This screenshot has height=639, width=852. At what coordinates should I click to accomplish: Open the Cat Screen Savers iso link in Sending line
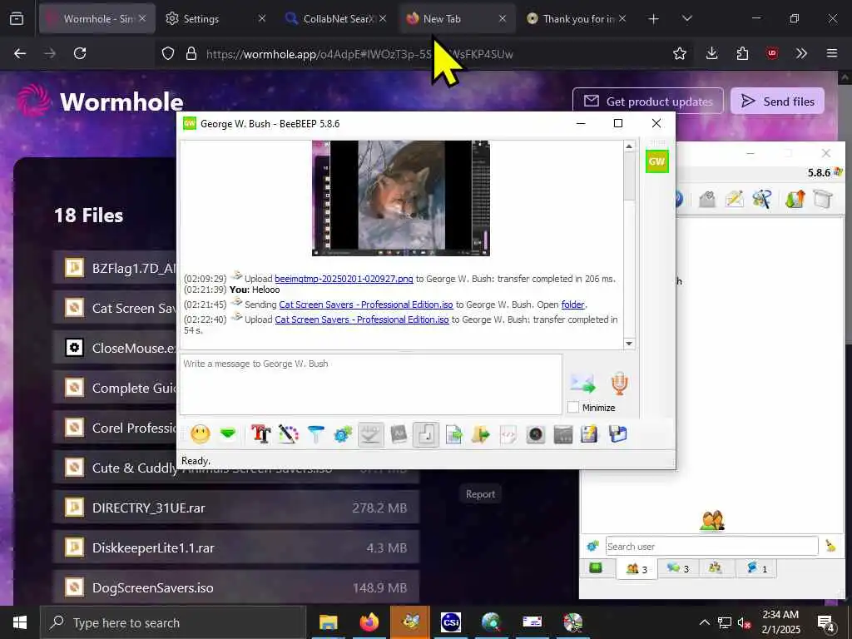point(366,305)
